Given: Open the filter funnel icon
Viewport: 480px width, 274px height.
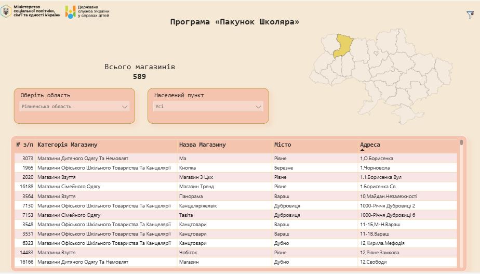Looking at the screenshot, I should (x=470, y=15).
